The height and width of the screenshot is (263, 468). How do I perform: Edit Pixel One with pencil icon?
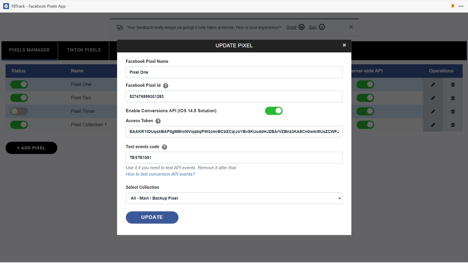tap(433, 84)
